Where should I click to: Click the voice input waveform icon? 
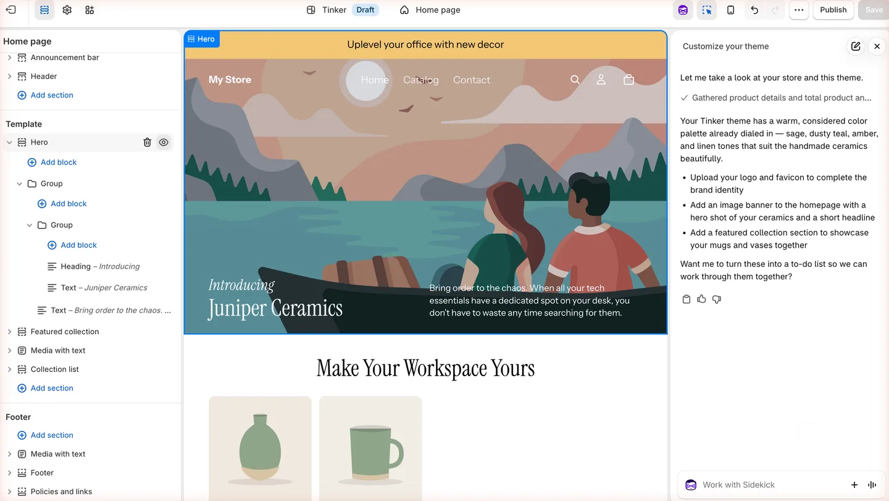(872, 485)
